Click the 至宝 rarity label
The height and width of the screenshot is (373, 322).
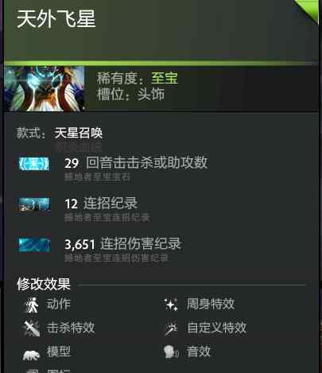(165, 78)
